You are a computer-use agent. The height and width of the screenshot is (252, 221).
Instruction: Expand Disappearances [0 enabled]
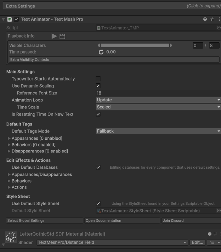tap(9, 151)
